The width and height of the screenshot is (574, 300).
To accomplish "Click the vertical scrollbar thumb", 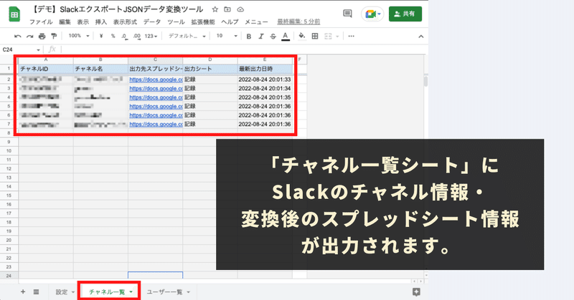I will point(425,81).
